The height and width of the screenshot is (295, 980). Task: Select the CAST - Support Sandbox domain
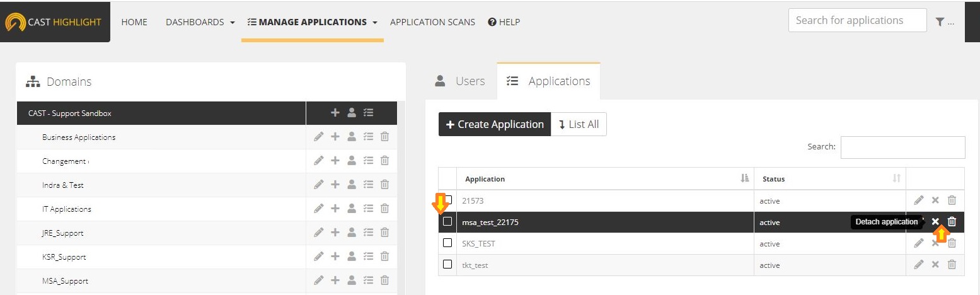161,113
